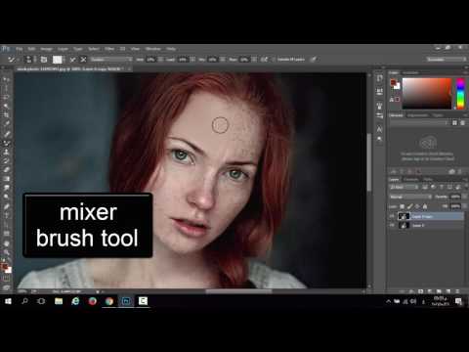Enable airbrush mode in options bar
Screen dimensions: 469x352
click(x=264, y=60)
